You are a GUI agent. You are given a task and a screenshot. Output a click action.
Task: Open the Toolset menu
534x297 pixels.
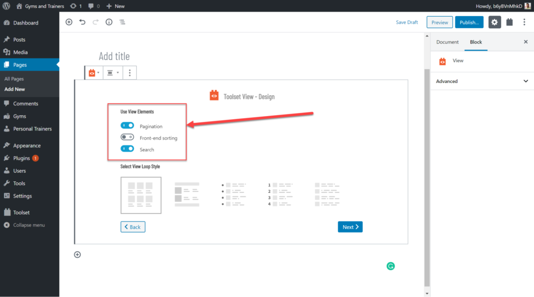(x=30, y=212)
